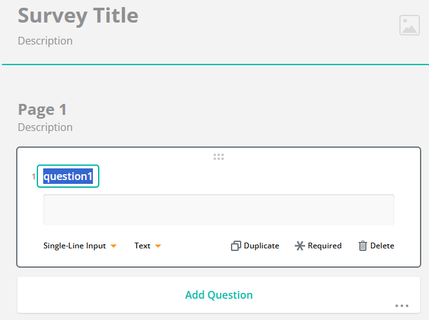Click the empty single-line answer input box
Image resolution: width=429 pixels, height=320 pixels.
[218, 210]
